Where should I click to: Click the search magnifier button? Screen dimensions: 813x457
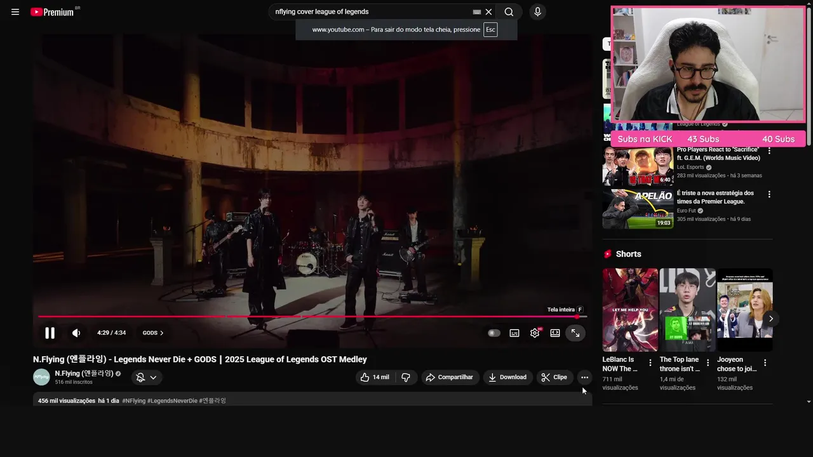509,12
